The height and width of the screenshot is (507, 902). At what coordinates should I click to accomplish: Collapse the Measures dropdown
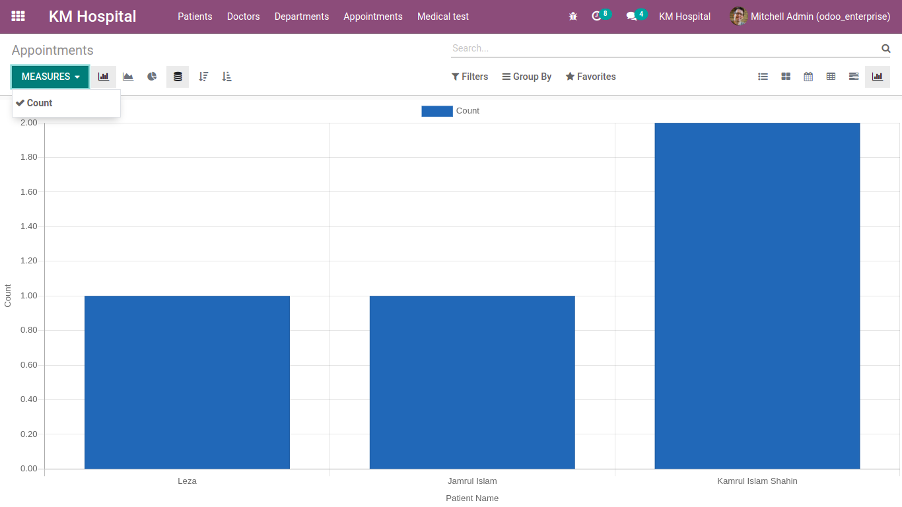(50, 77)
